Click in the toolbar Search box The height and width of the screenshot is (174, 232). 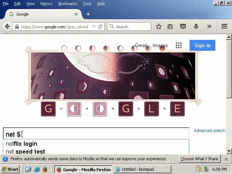click(129, 26)
